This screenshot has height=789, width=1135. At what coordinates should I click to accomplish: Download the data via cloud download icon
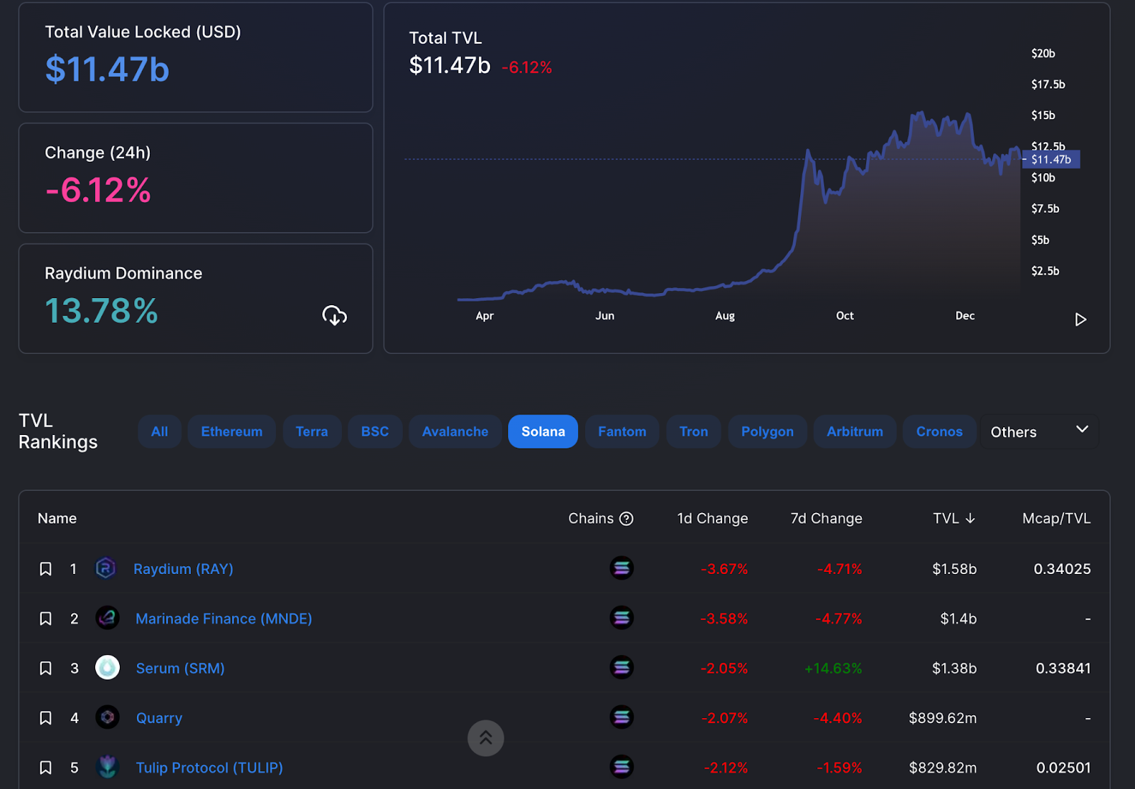pyautogui.click(x=334, y=315)
